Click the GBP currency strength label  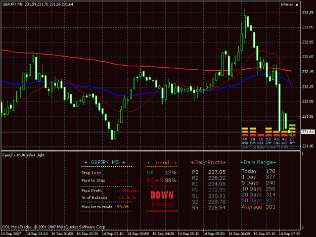pos(260,143)
